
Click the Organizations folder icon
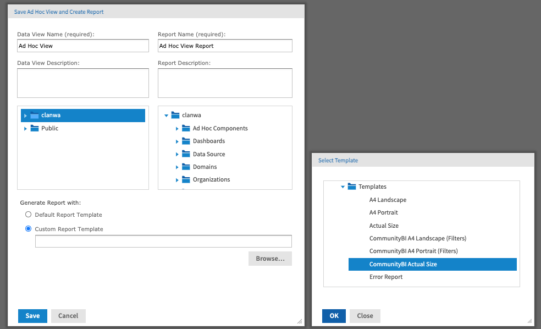[186, 179]
